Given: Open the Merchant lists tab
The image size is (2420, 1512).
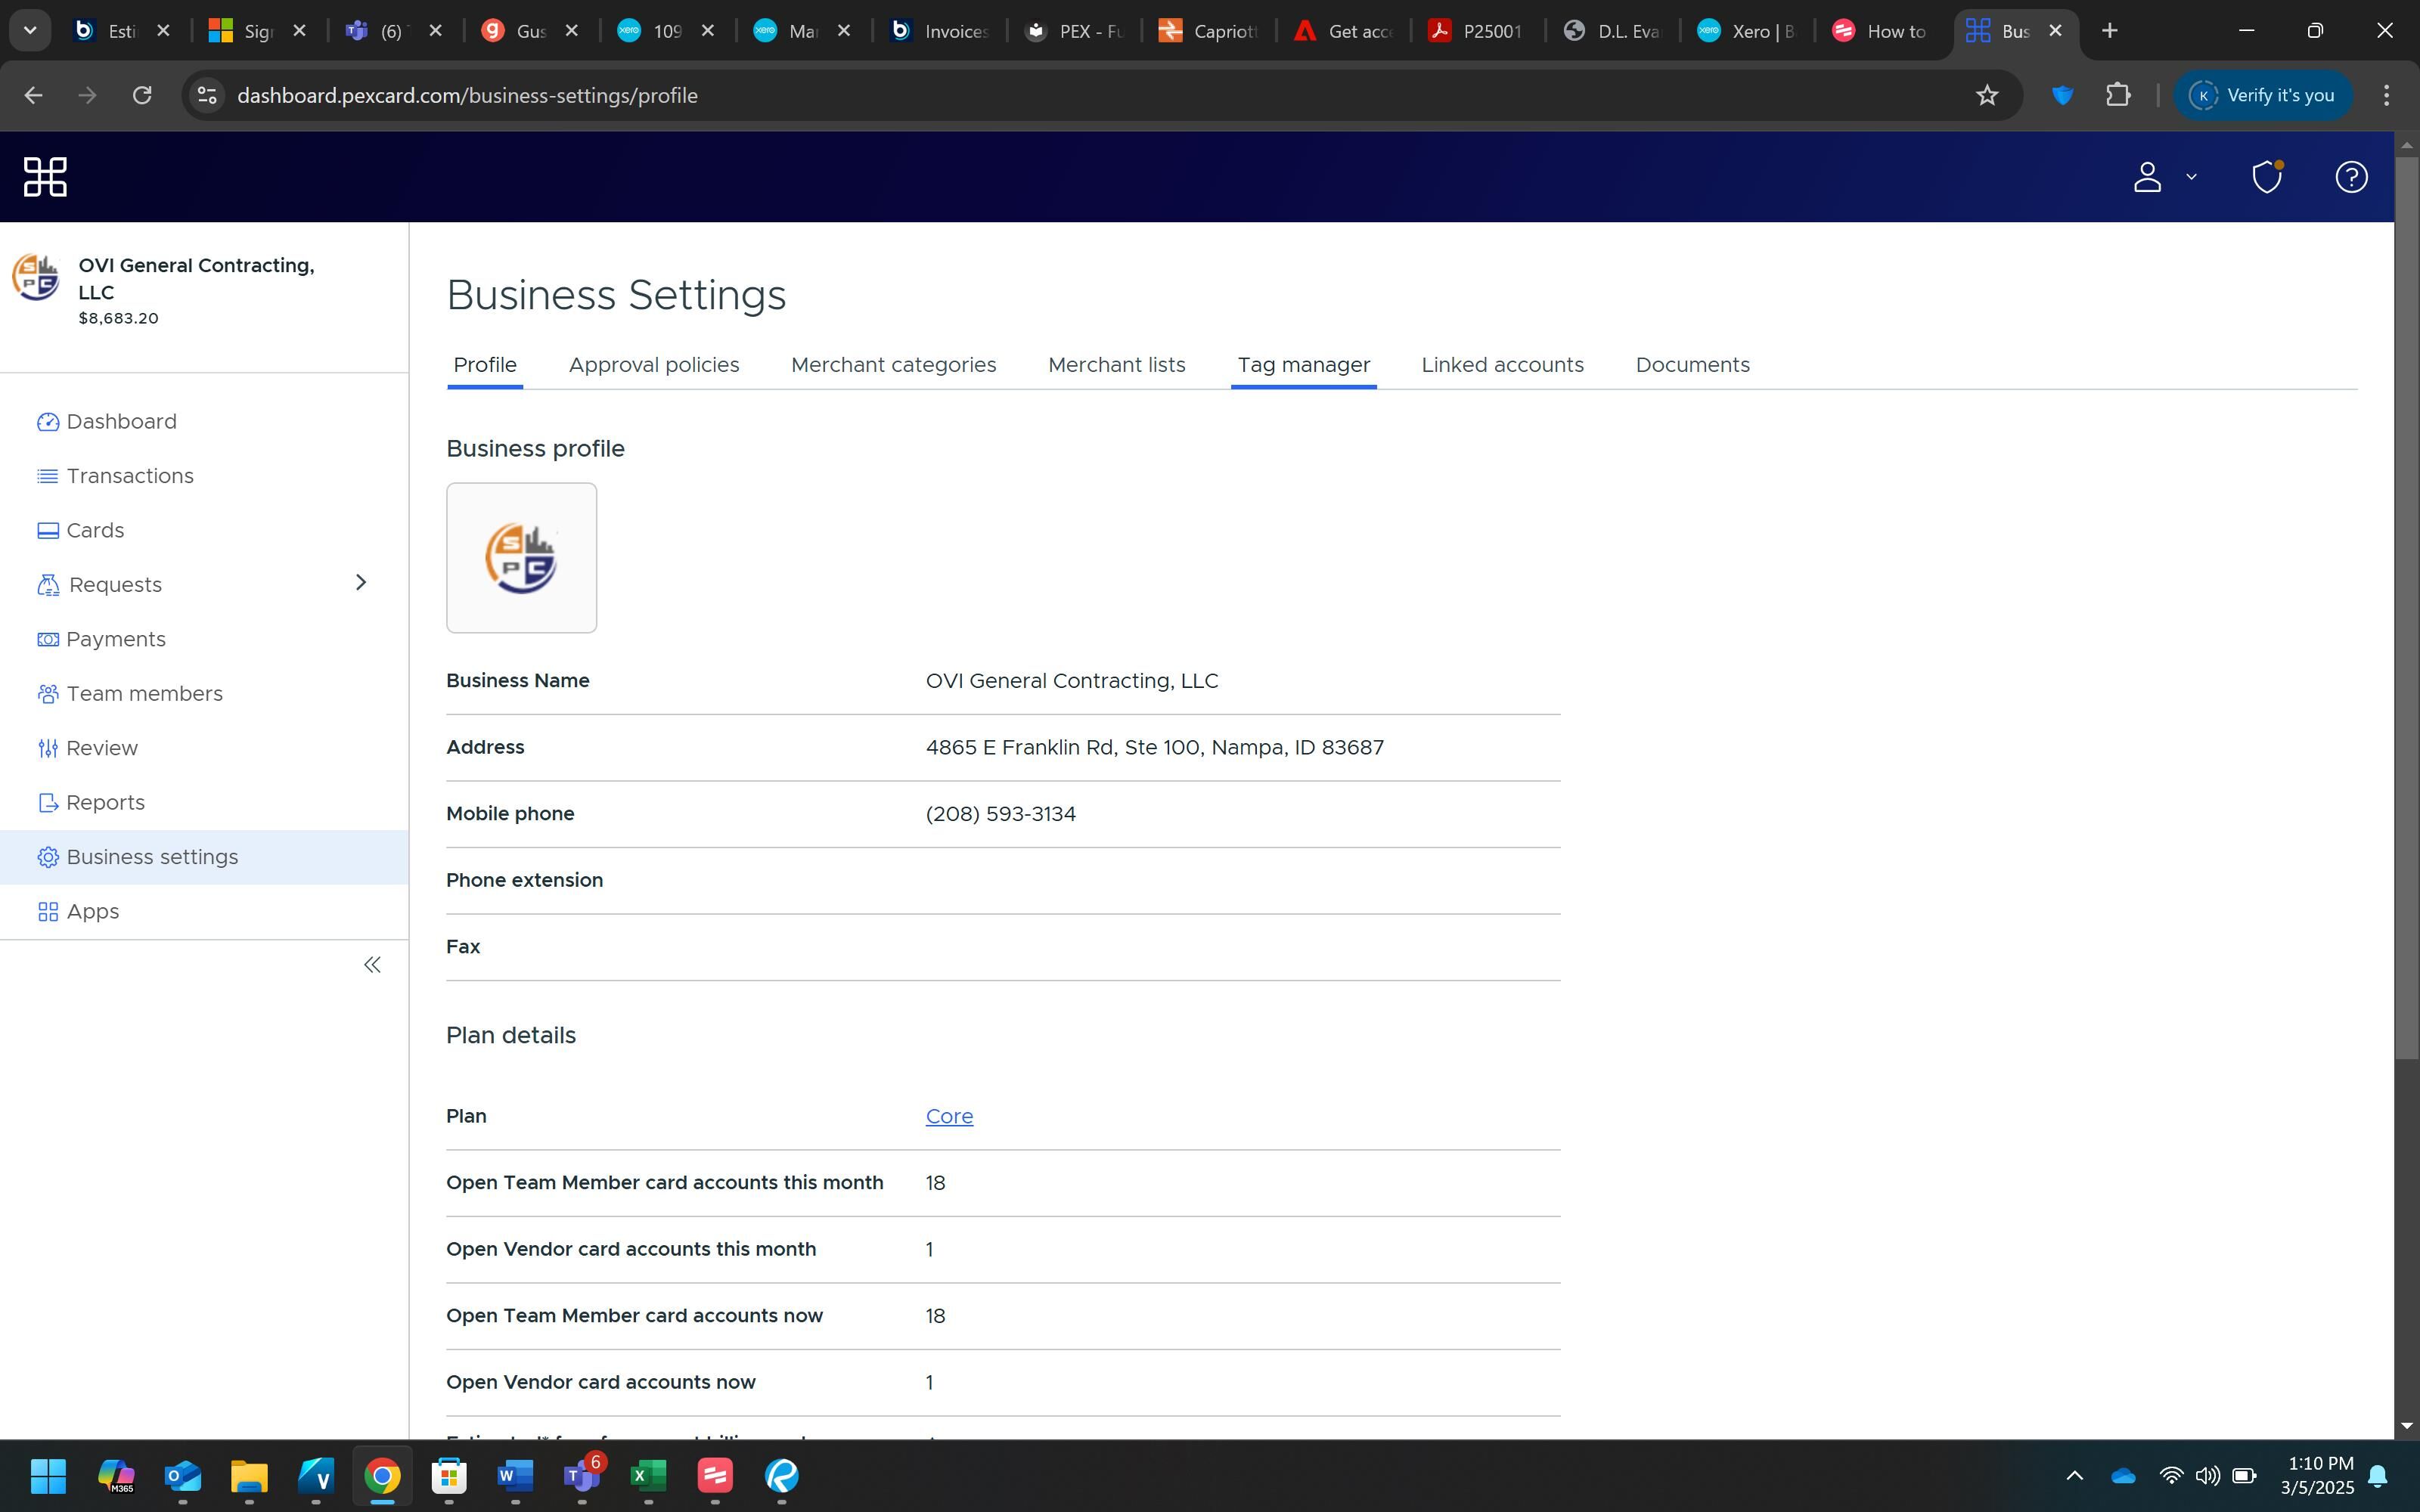Looking at the screenshot, I should 1116,365.
